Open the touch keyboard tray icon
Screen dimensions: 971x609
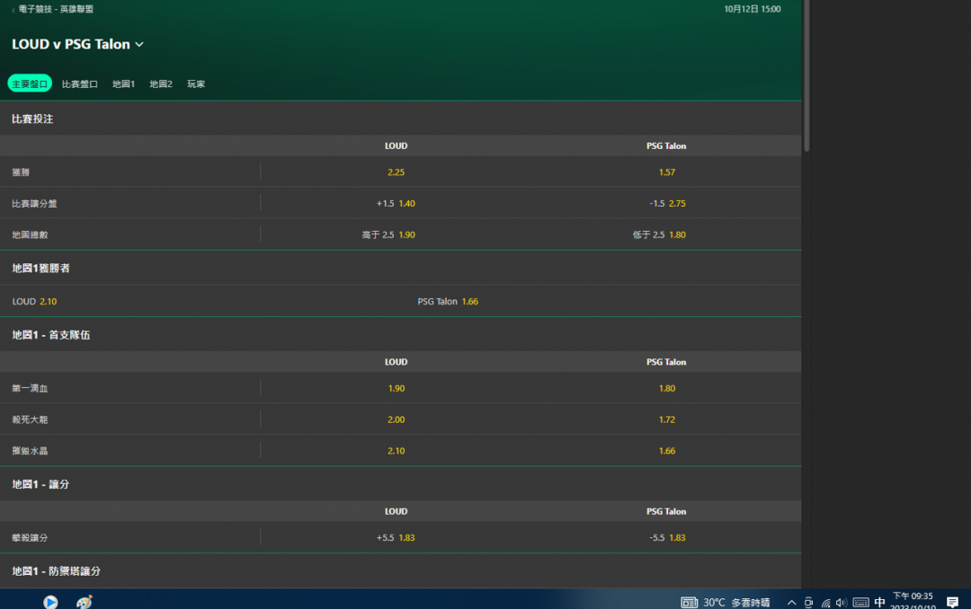pyautogui.click(x=860, y=603)
